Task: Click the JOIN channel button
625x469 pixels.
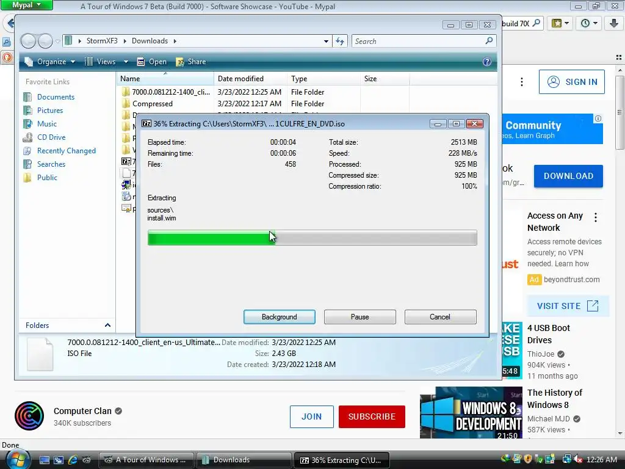Action: pos(312,416)
